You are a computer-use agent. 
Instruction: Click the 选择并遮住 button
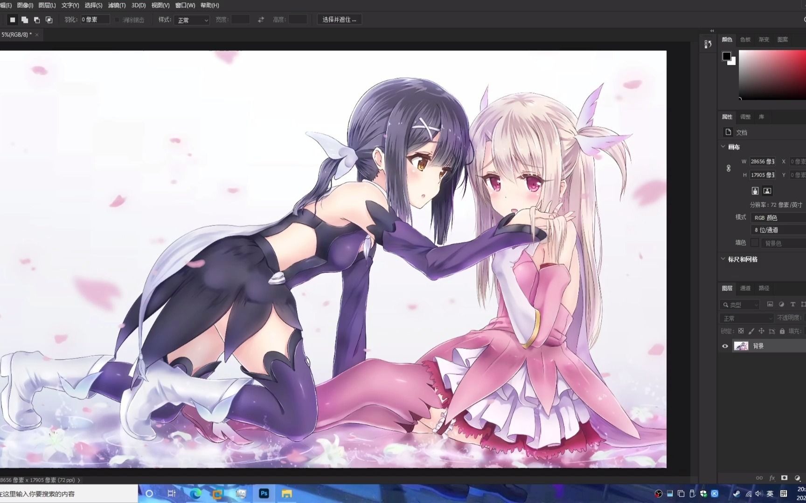(339, 20)
